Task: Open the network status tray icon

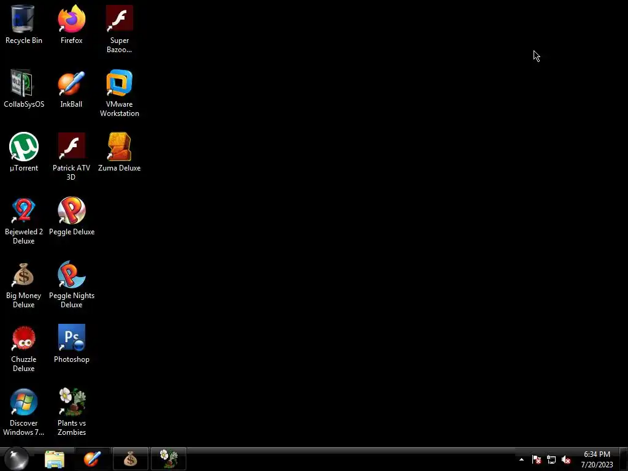Action: tap(551, 459)
